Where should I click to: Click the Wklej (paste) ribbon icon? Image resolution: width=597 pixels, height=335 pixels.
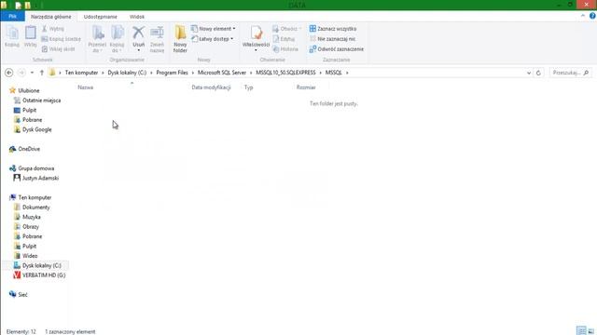pyautogui.click(x=31, y=36)
